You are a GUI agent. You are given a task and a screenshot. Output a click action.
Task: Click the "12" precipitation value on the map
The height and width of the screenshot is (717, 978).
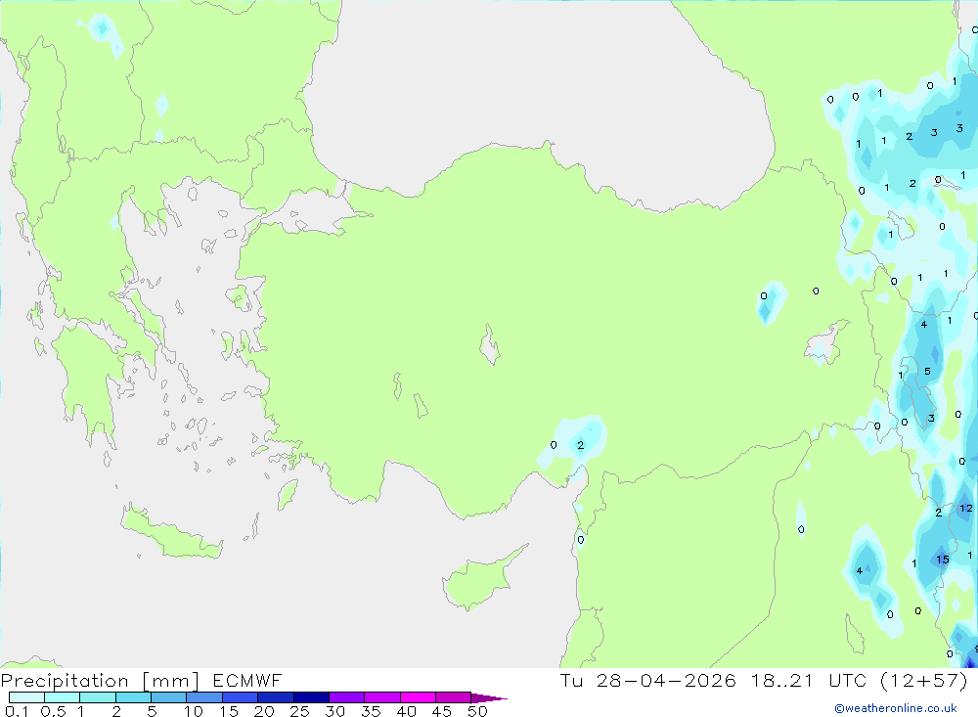(966, 508)
